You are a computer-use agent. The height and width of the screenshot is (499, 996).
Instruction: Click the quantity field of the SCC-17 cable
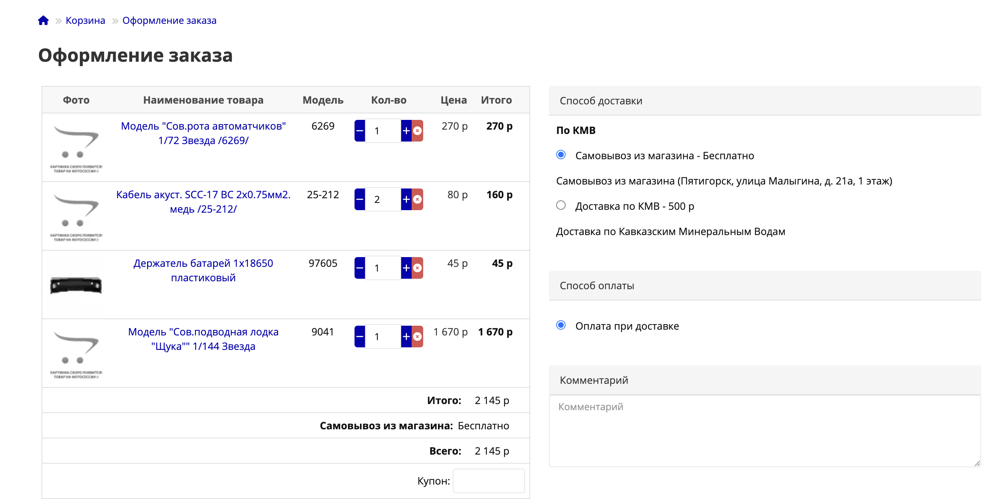[382, 199]
